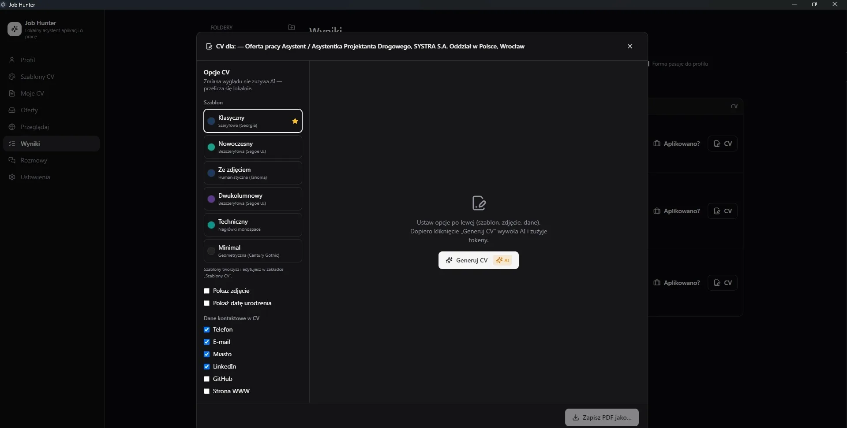This screenshot has height=428, width=847.
Task: Click the Generuj CV button
Action: [x=479, y=260]
